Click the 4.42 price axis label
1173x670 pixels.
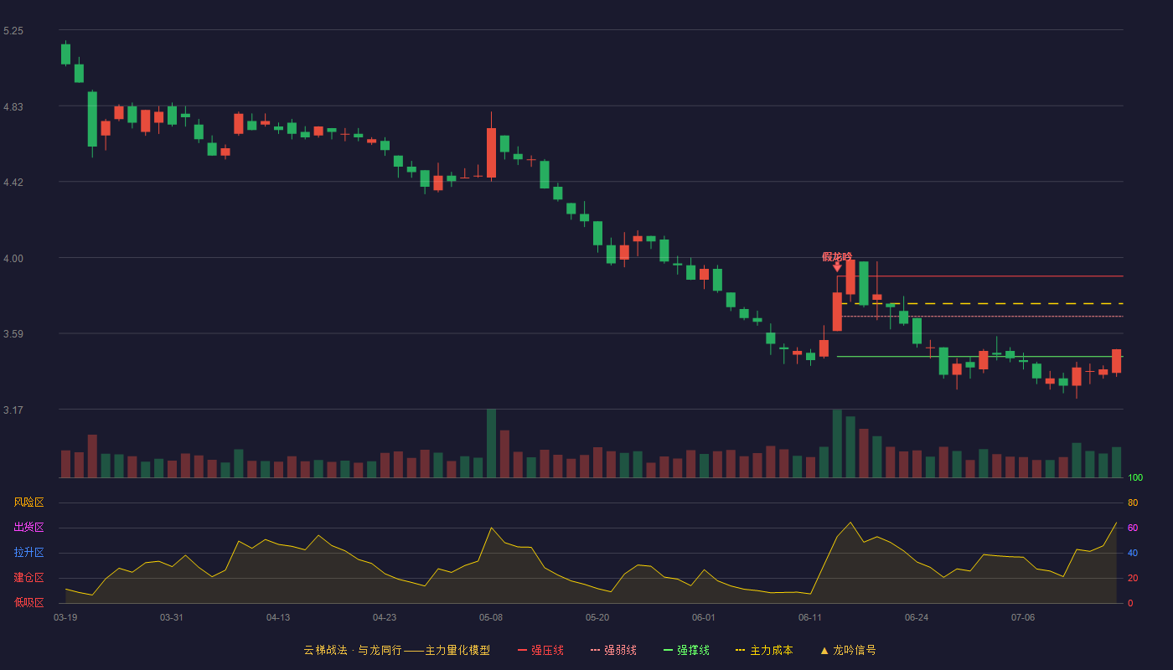point(13,182)
